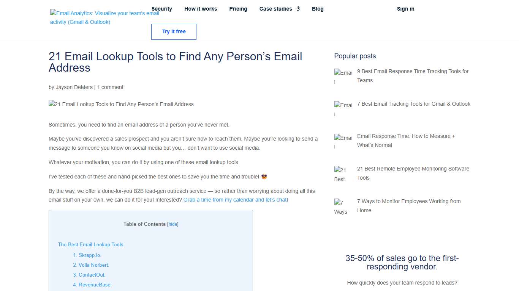Image resolution: width=519 pixels, height=291 pixels.
Task: Click the Email Analytics logo
Action: tap(104, 17)
